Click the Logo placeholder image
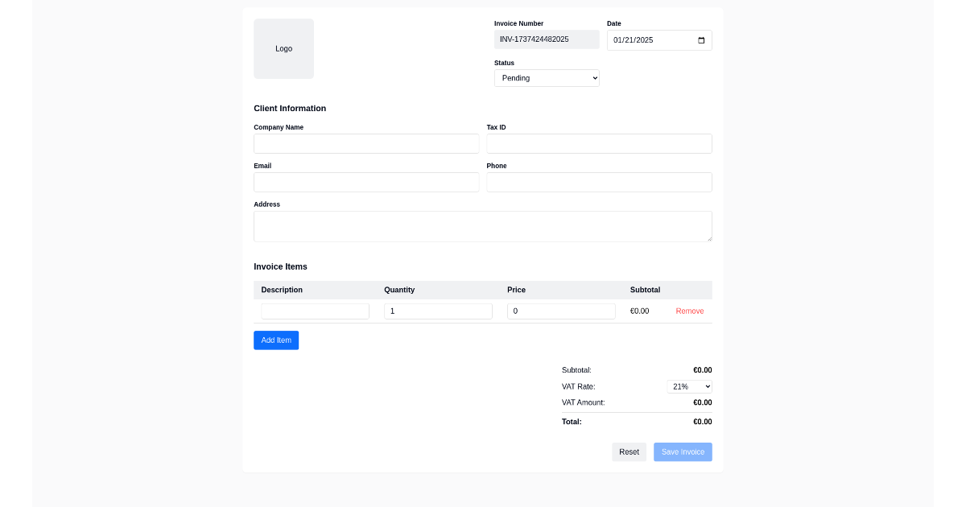This screenshot has width=966, height=507. pos(283,48)
